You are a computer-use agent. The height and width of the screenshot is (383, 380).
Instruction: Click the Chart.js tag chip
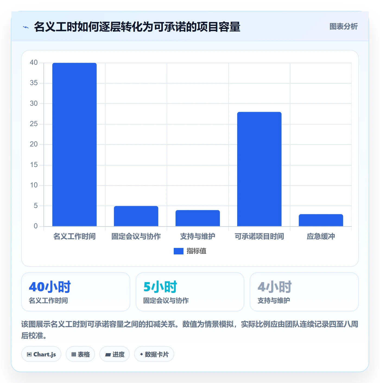[41, 354]
